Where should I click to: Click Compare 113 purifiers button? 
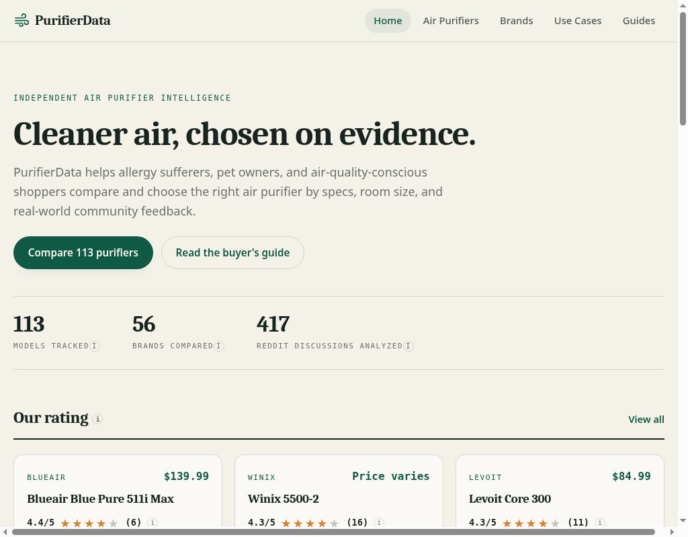83,253
